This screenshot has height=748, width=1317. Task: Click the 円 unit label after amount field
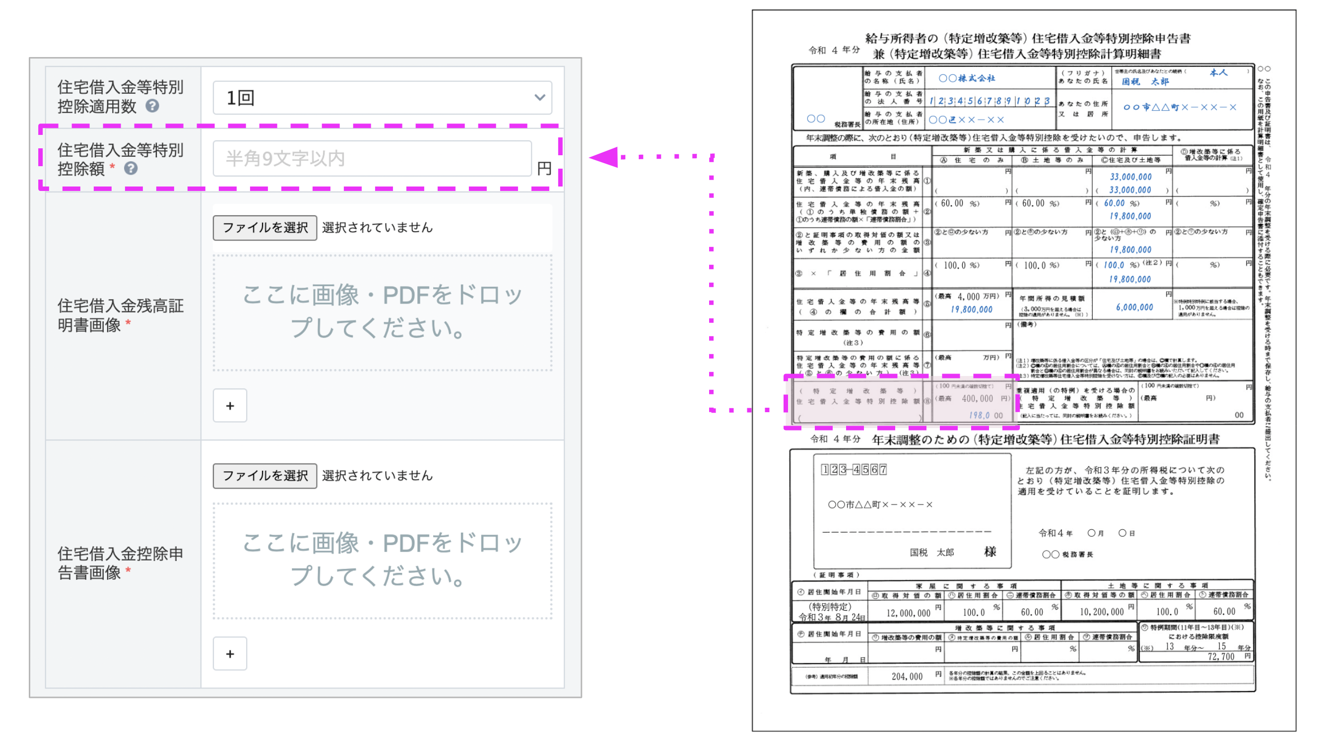click(544, 168)
